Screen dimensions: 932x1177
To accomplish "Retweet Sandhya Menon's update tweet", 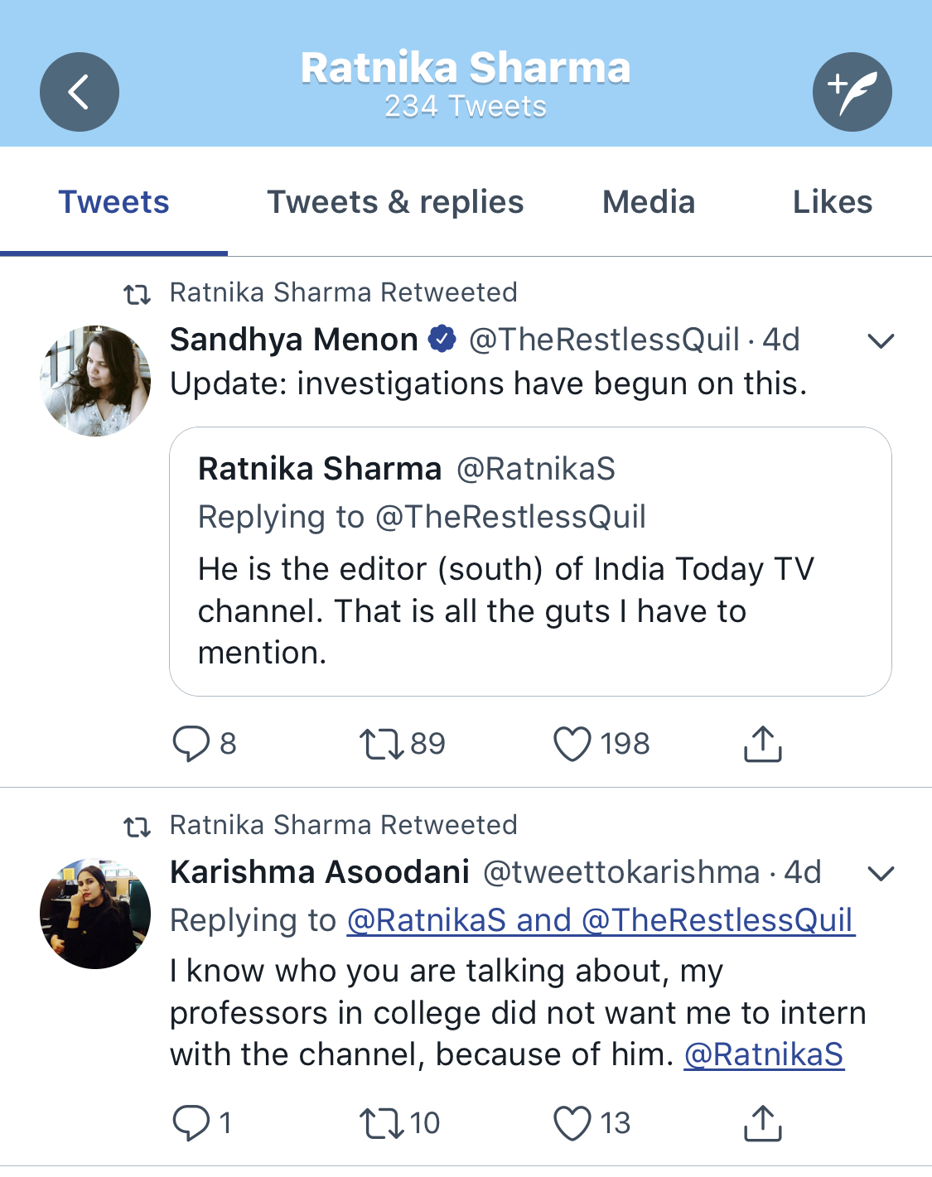I will click(x=381, y=743).
